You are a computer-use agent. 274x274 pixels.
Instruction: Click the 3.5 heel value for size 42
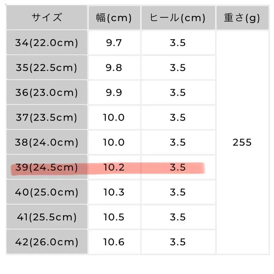tap(177, 242)
